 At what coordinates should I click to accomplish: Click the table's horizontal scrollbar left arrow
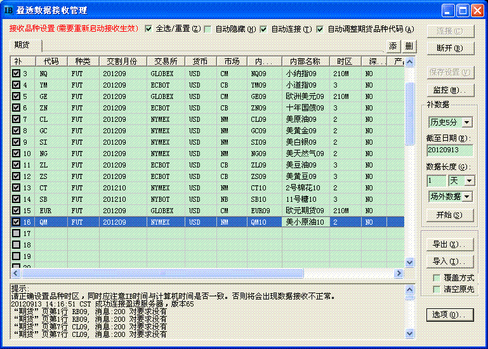15,273
